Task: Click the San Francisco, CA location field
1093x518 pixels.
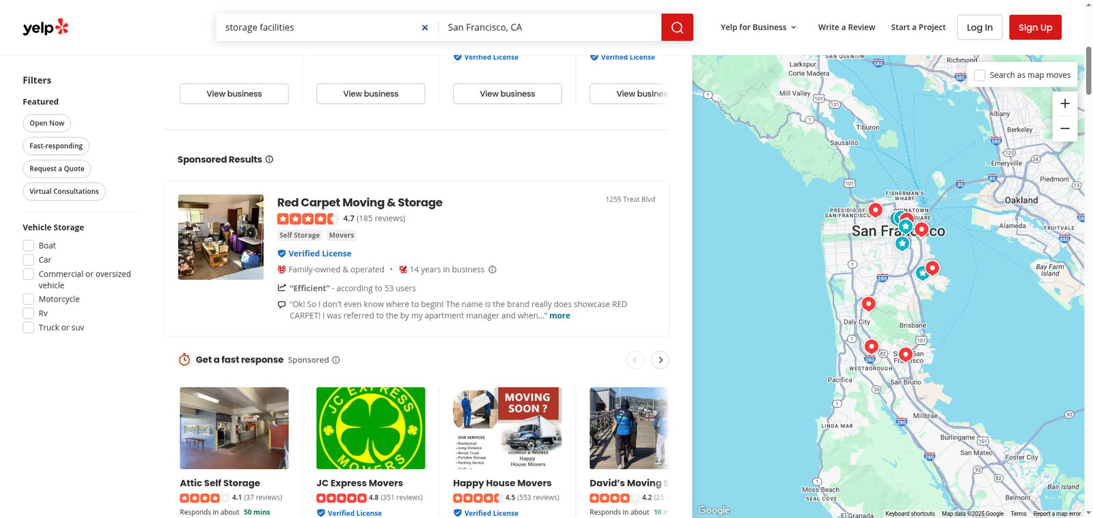Action: click(550, 27)
